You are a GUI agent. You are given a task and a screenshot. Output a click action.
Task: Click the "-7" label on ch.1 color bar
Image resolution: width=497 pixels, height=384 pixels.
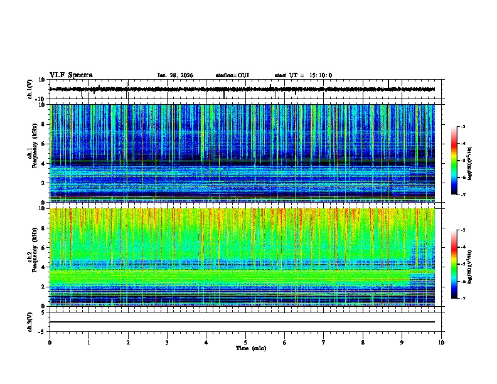[462, 195]
